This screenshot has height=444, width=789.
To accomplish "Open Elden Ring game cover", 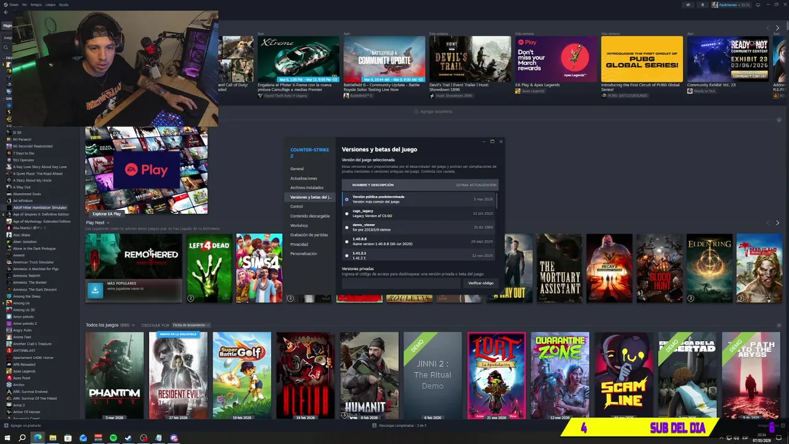I will pos(709,268).
